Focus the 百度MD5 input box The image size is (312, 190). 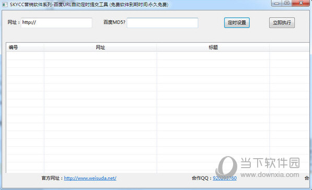pos(163,22)
